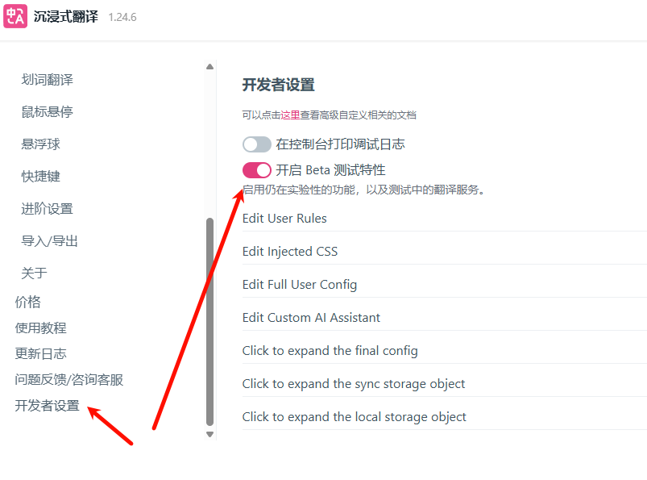This screenshot has width=647, height=480.
Task: Select 导入/导出 in the sidebar
Action: (x=50, y=241)
